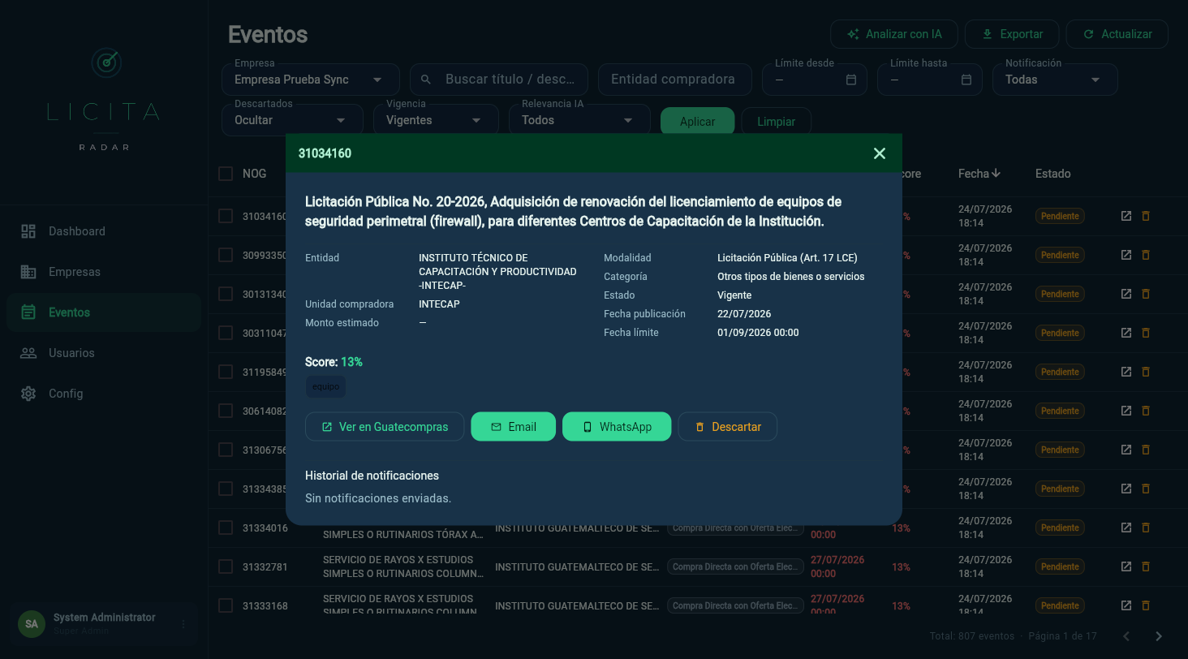Click the Buscar título search field
The image size is (1188, 659).
tap(499, 80)
